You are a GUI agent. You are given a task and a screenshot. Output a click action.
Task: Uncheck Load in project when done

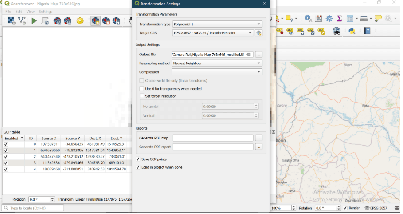click(138, 167)
